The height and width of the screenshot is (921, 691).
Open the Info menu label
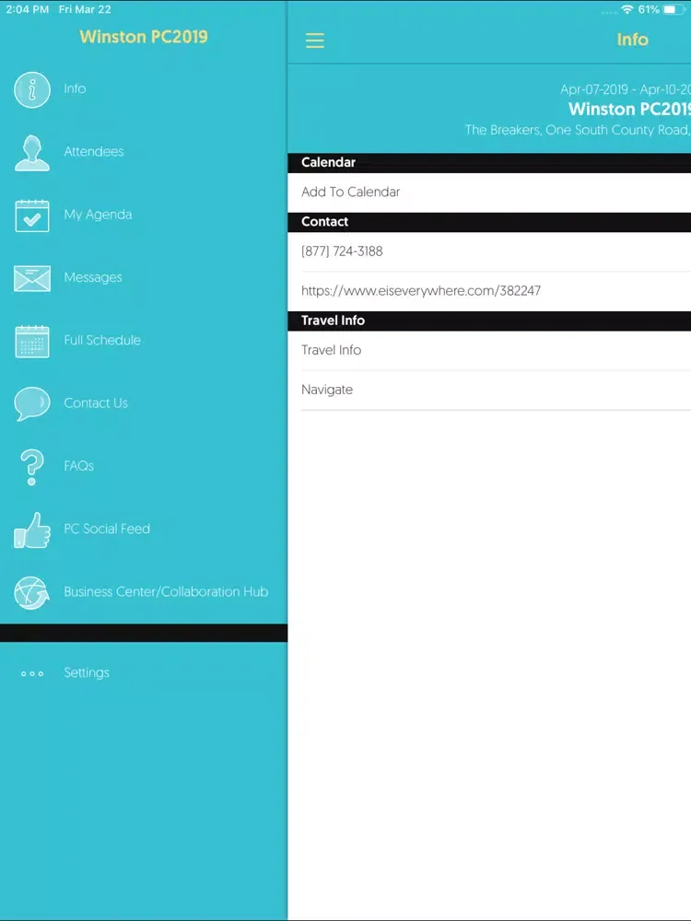click(x=75, y=88)
